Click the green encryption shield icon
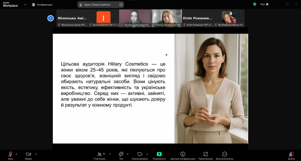The width and height of the screenshot is (301, 161). pyautogui.click(x=255, y=4)
